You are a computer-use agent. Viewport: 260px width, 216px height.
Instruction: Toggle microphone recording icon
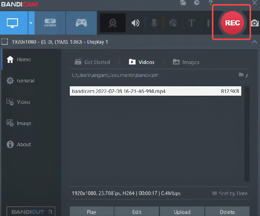pos(154,23)
